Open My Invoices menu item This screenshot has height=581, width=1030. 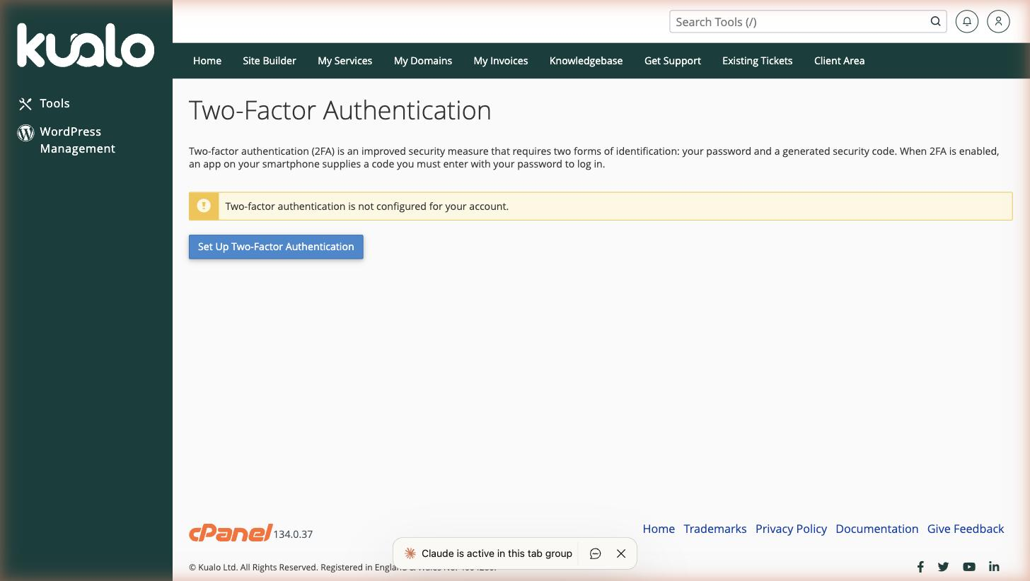point(501,61)
